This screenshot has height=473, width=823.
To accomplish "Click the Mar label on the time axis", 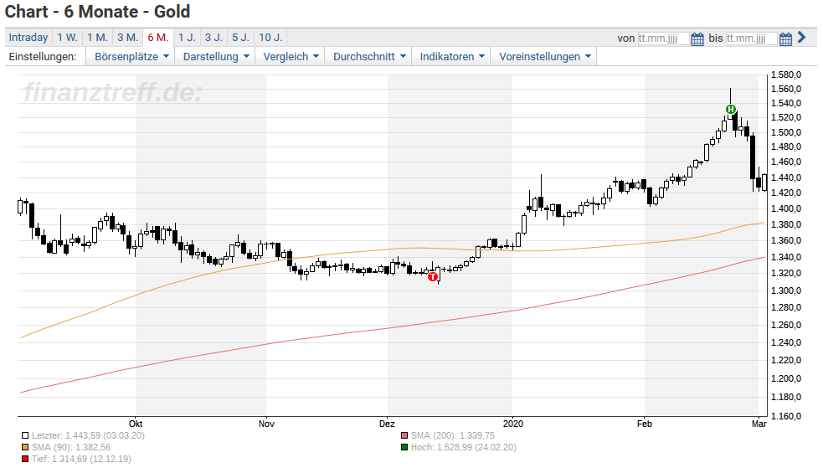I will [759, 424].
